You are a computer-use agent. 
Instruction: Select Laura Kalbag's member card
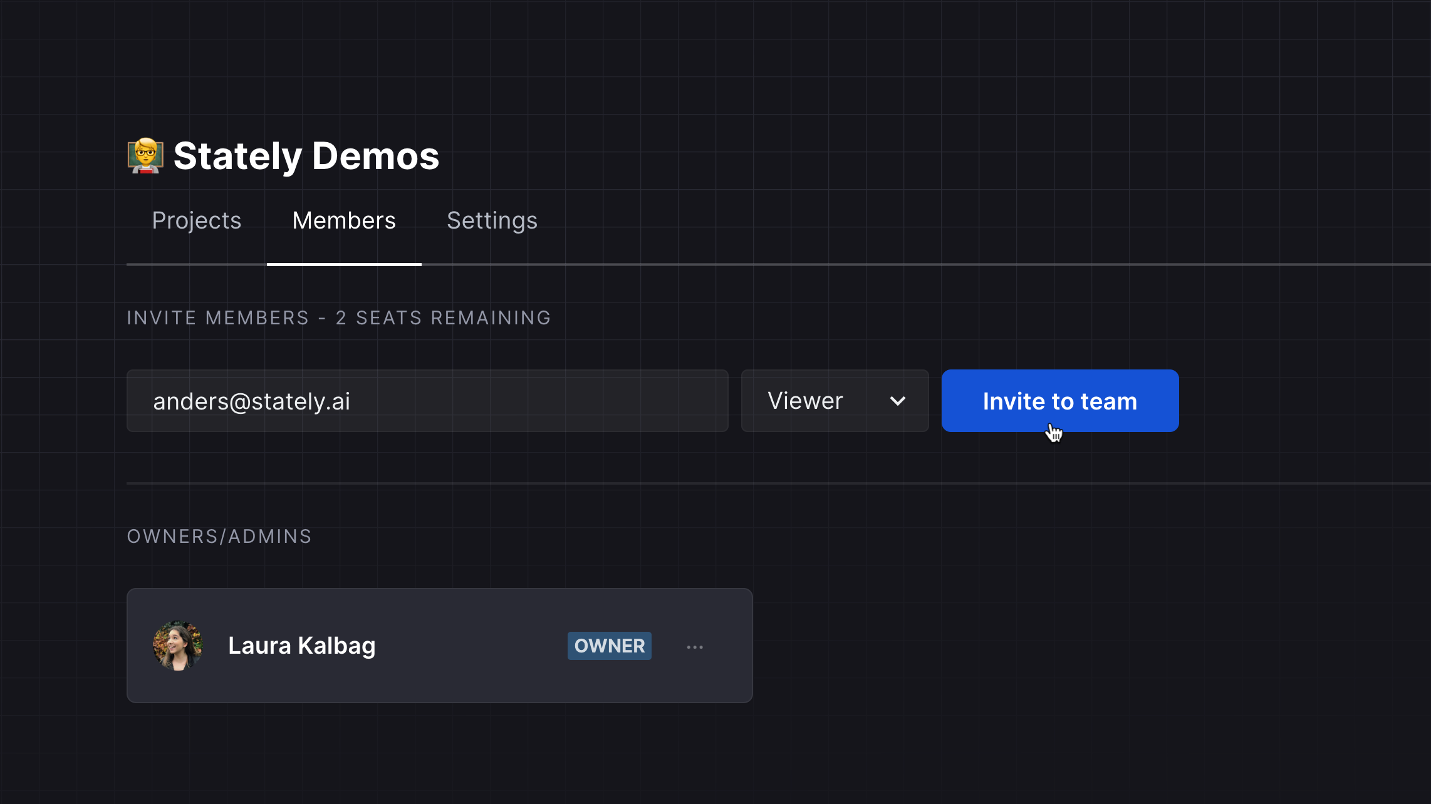440,646
